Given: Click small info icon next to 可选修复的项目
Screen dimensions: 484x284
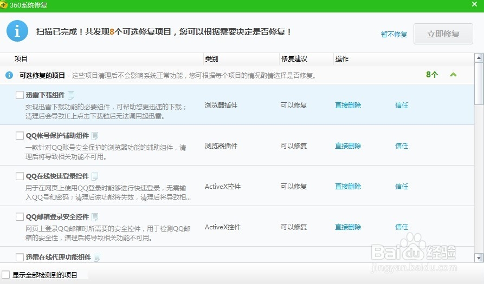Looking at the screenshot, I should 9,75.
